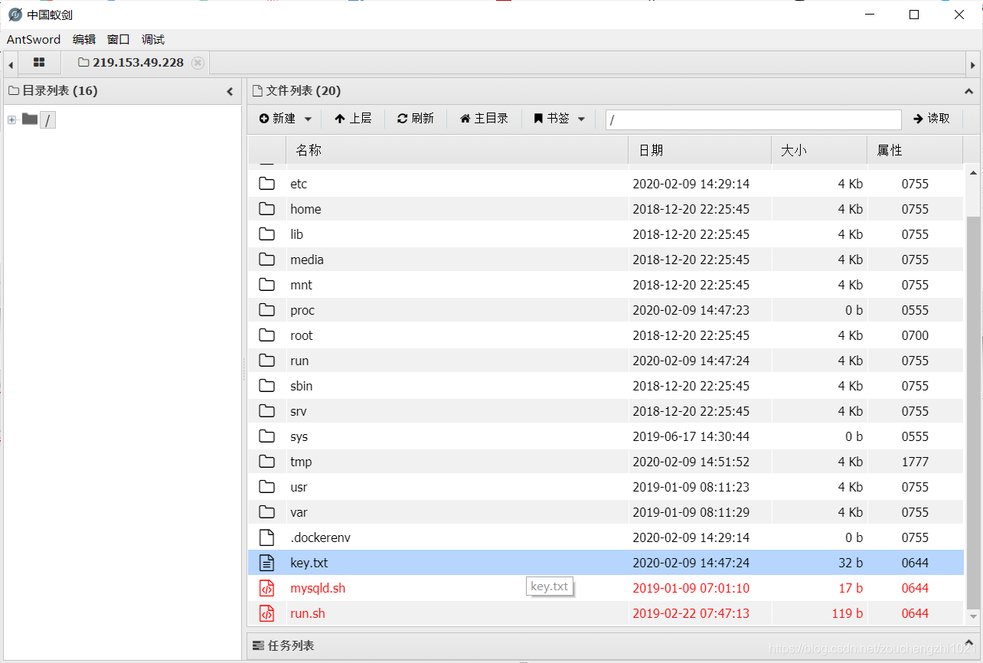Maximize the 中国蚁剑 window
The width and height of the screenshot is (983, 663).
pos(914,15)
